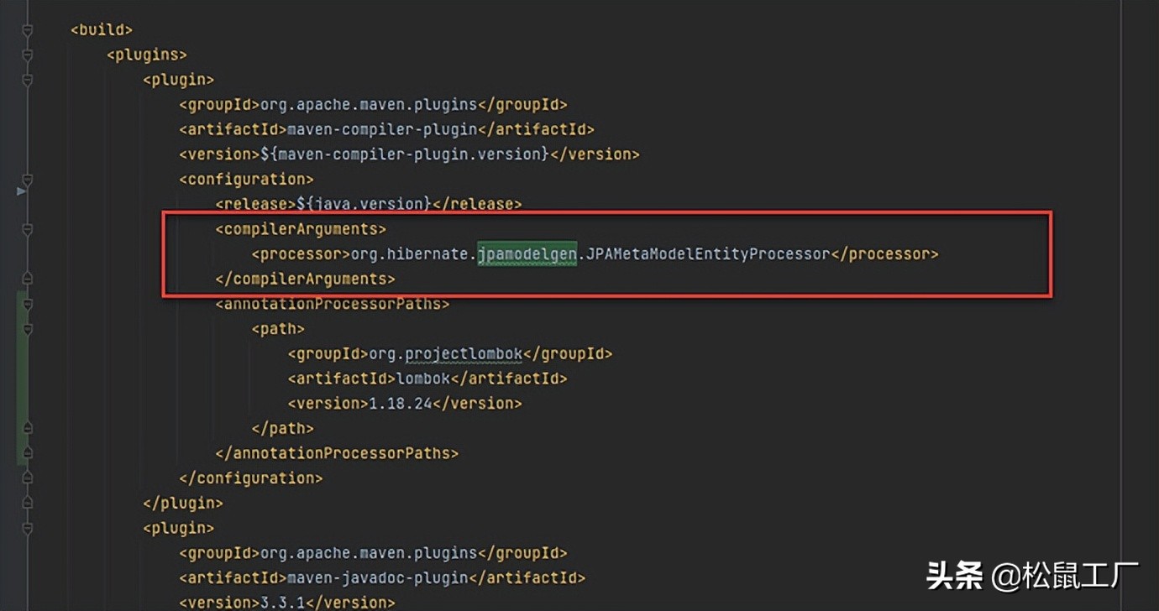Click the fold marker next to the configuration tag
The width and height of the screenshot is (1159, 611).
(x=27, y=178)
